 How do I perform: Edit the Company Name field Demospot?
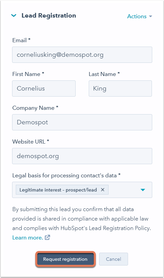82,122
